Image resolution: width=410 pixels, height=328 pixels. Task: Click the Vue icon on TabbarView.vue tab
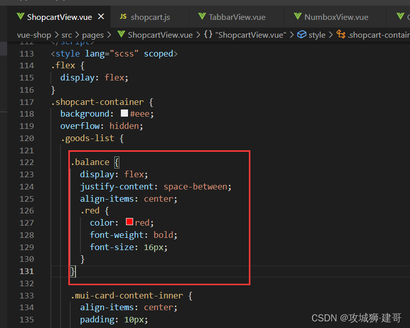tap(202, 16)
